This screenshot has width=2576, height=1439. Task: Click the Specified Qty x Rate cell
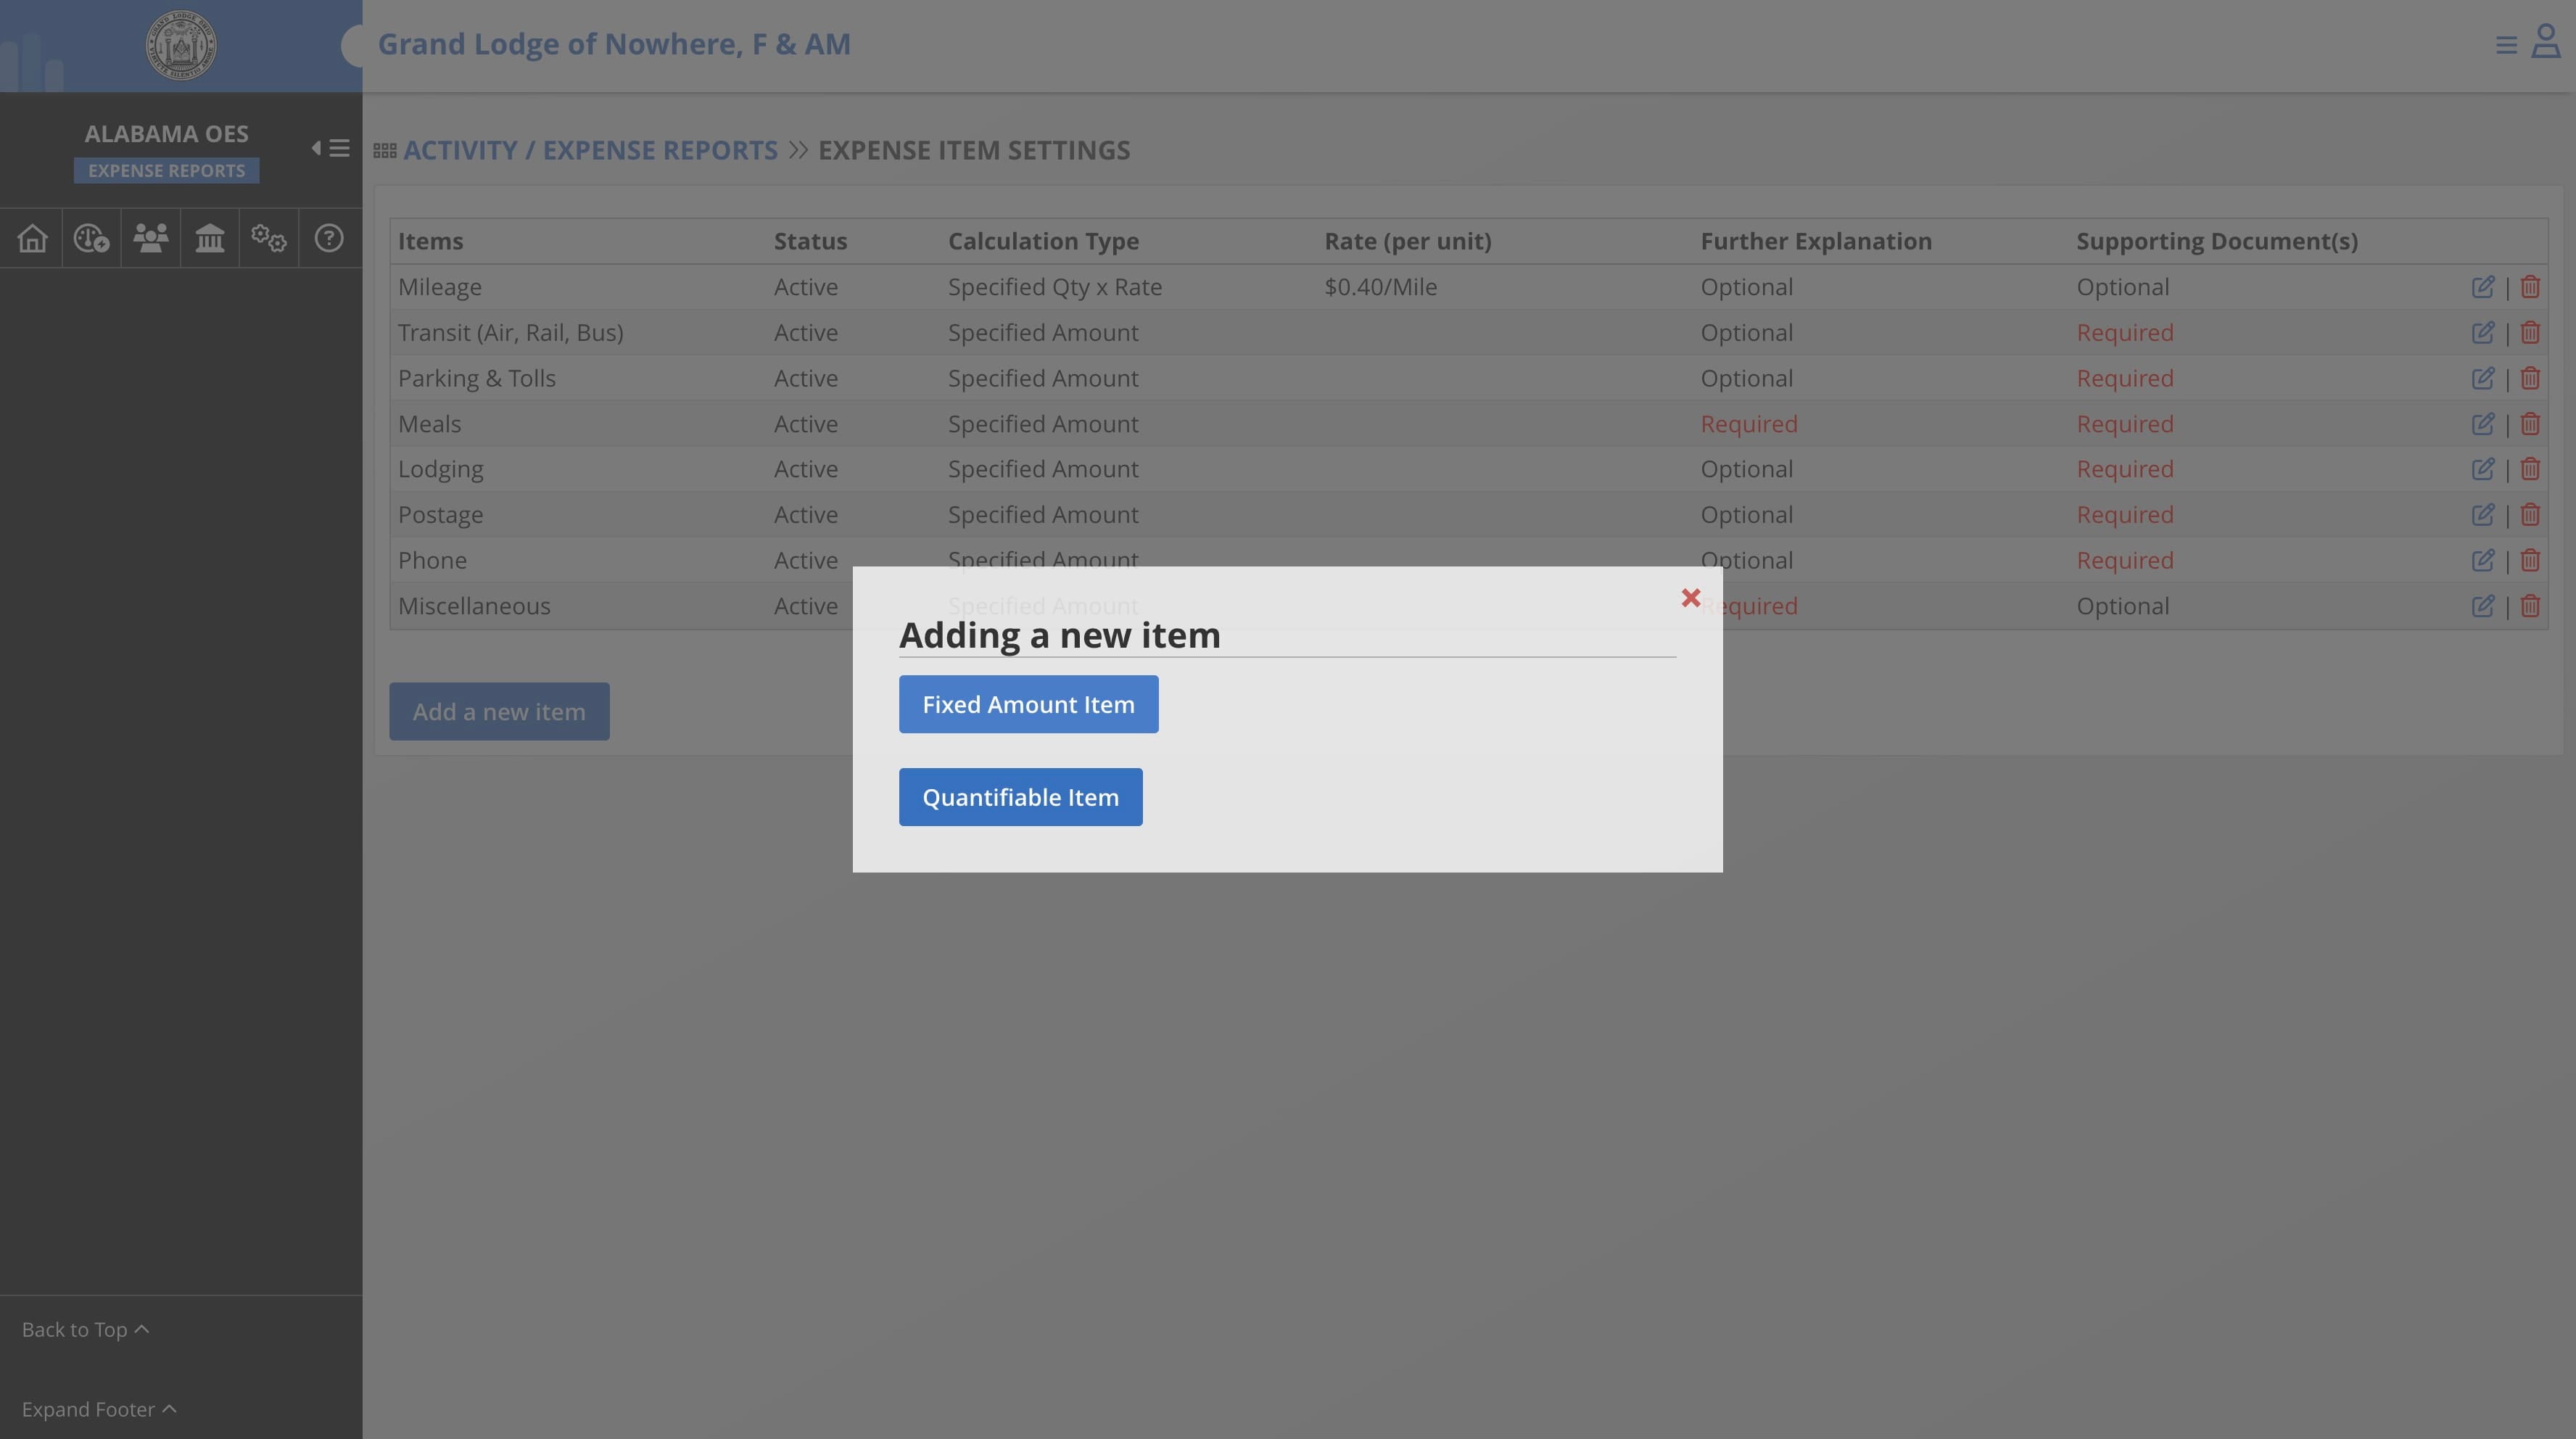(x=1055, y=287)
